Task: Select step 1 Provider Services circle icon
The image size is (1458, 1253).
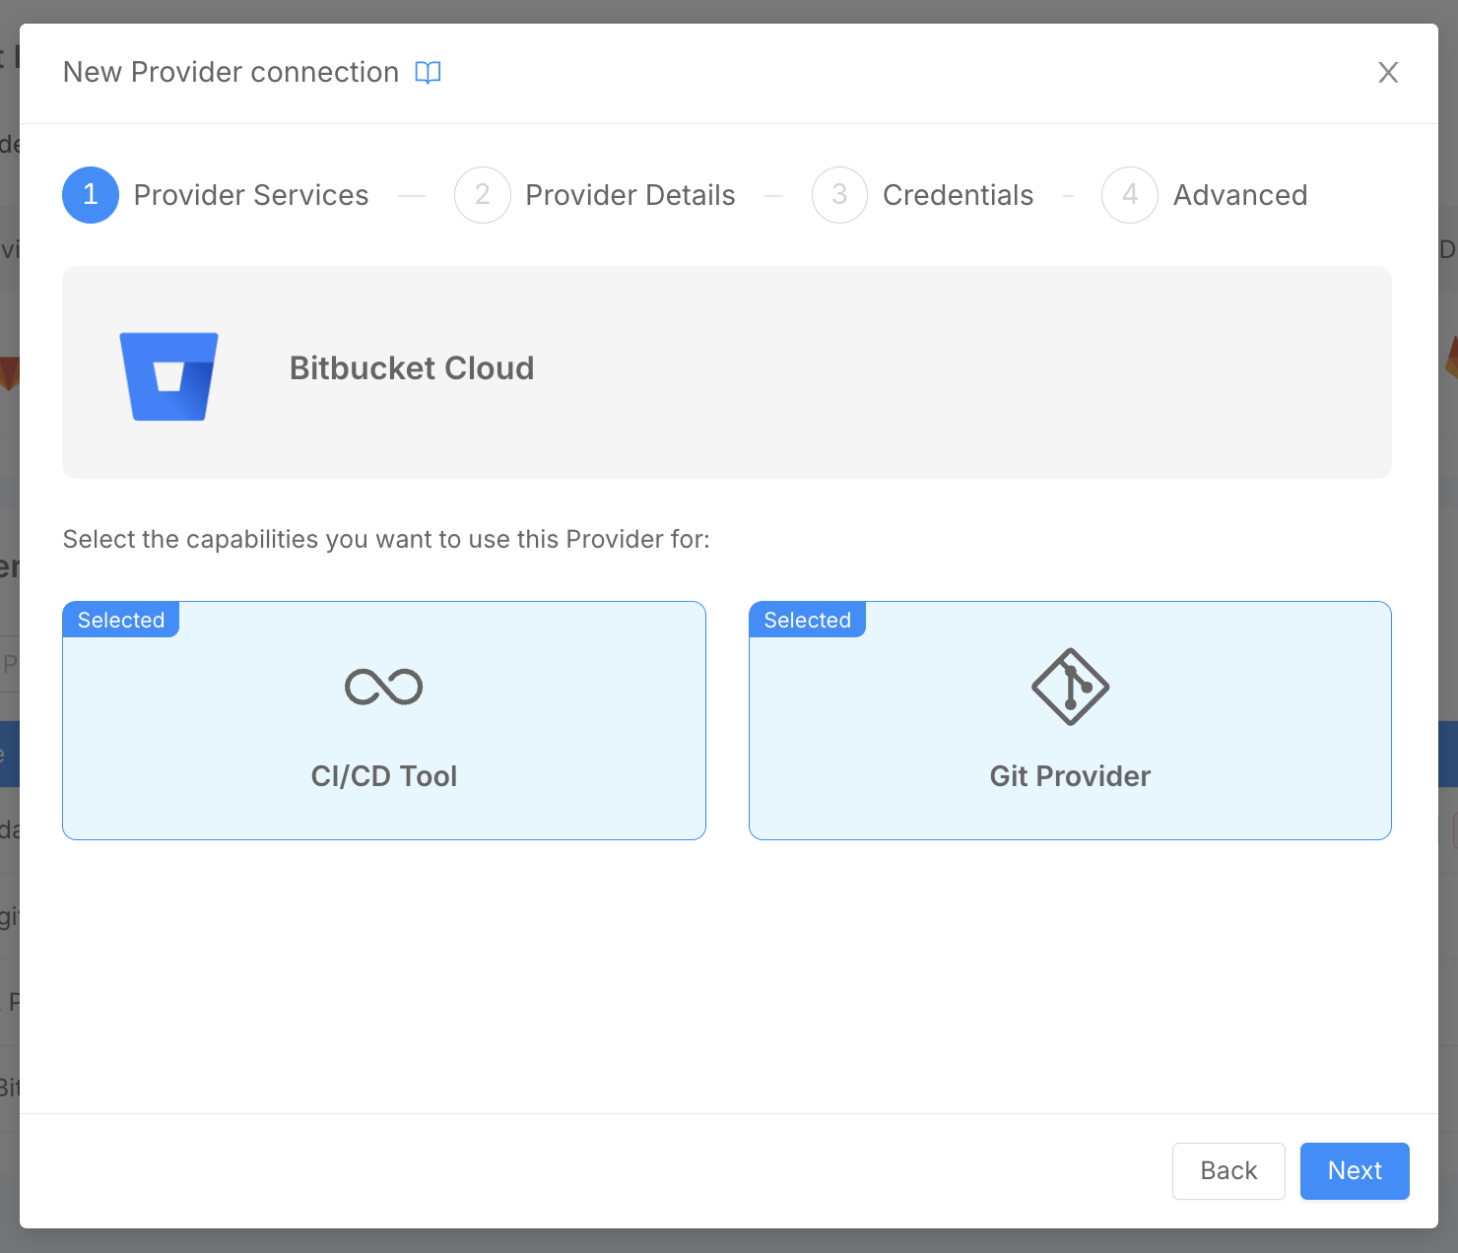Action: 90,195
